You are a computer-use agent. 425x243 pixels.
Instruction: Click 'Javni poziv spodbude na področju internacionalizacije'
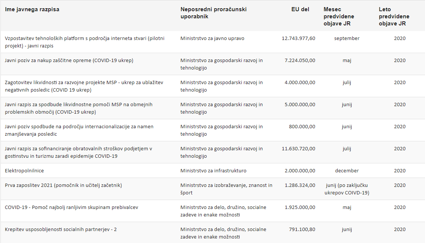tap(79, 130)
